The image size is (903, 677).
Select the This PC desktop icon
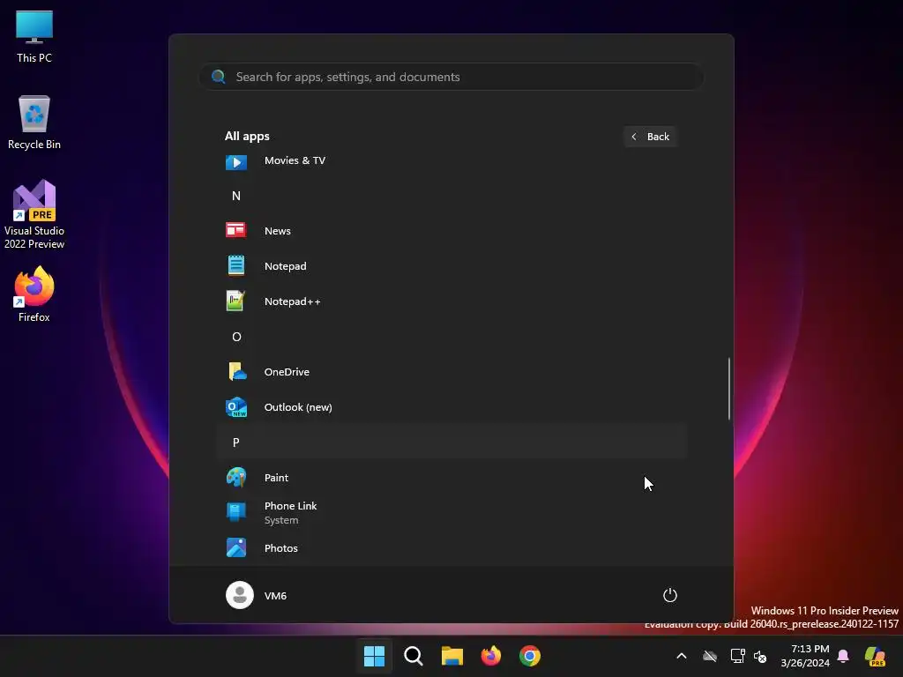coord(34,36)
